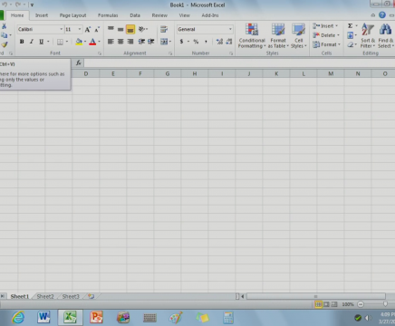Open Conditional Formatting menu
This screenshot has width=395, height=326.
point(252,35)
